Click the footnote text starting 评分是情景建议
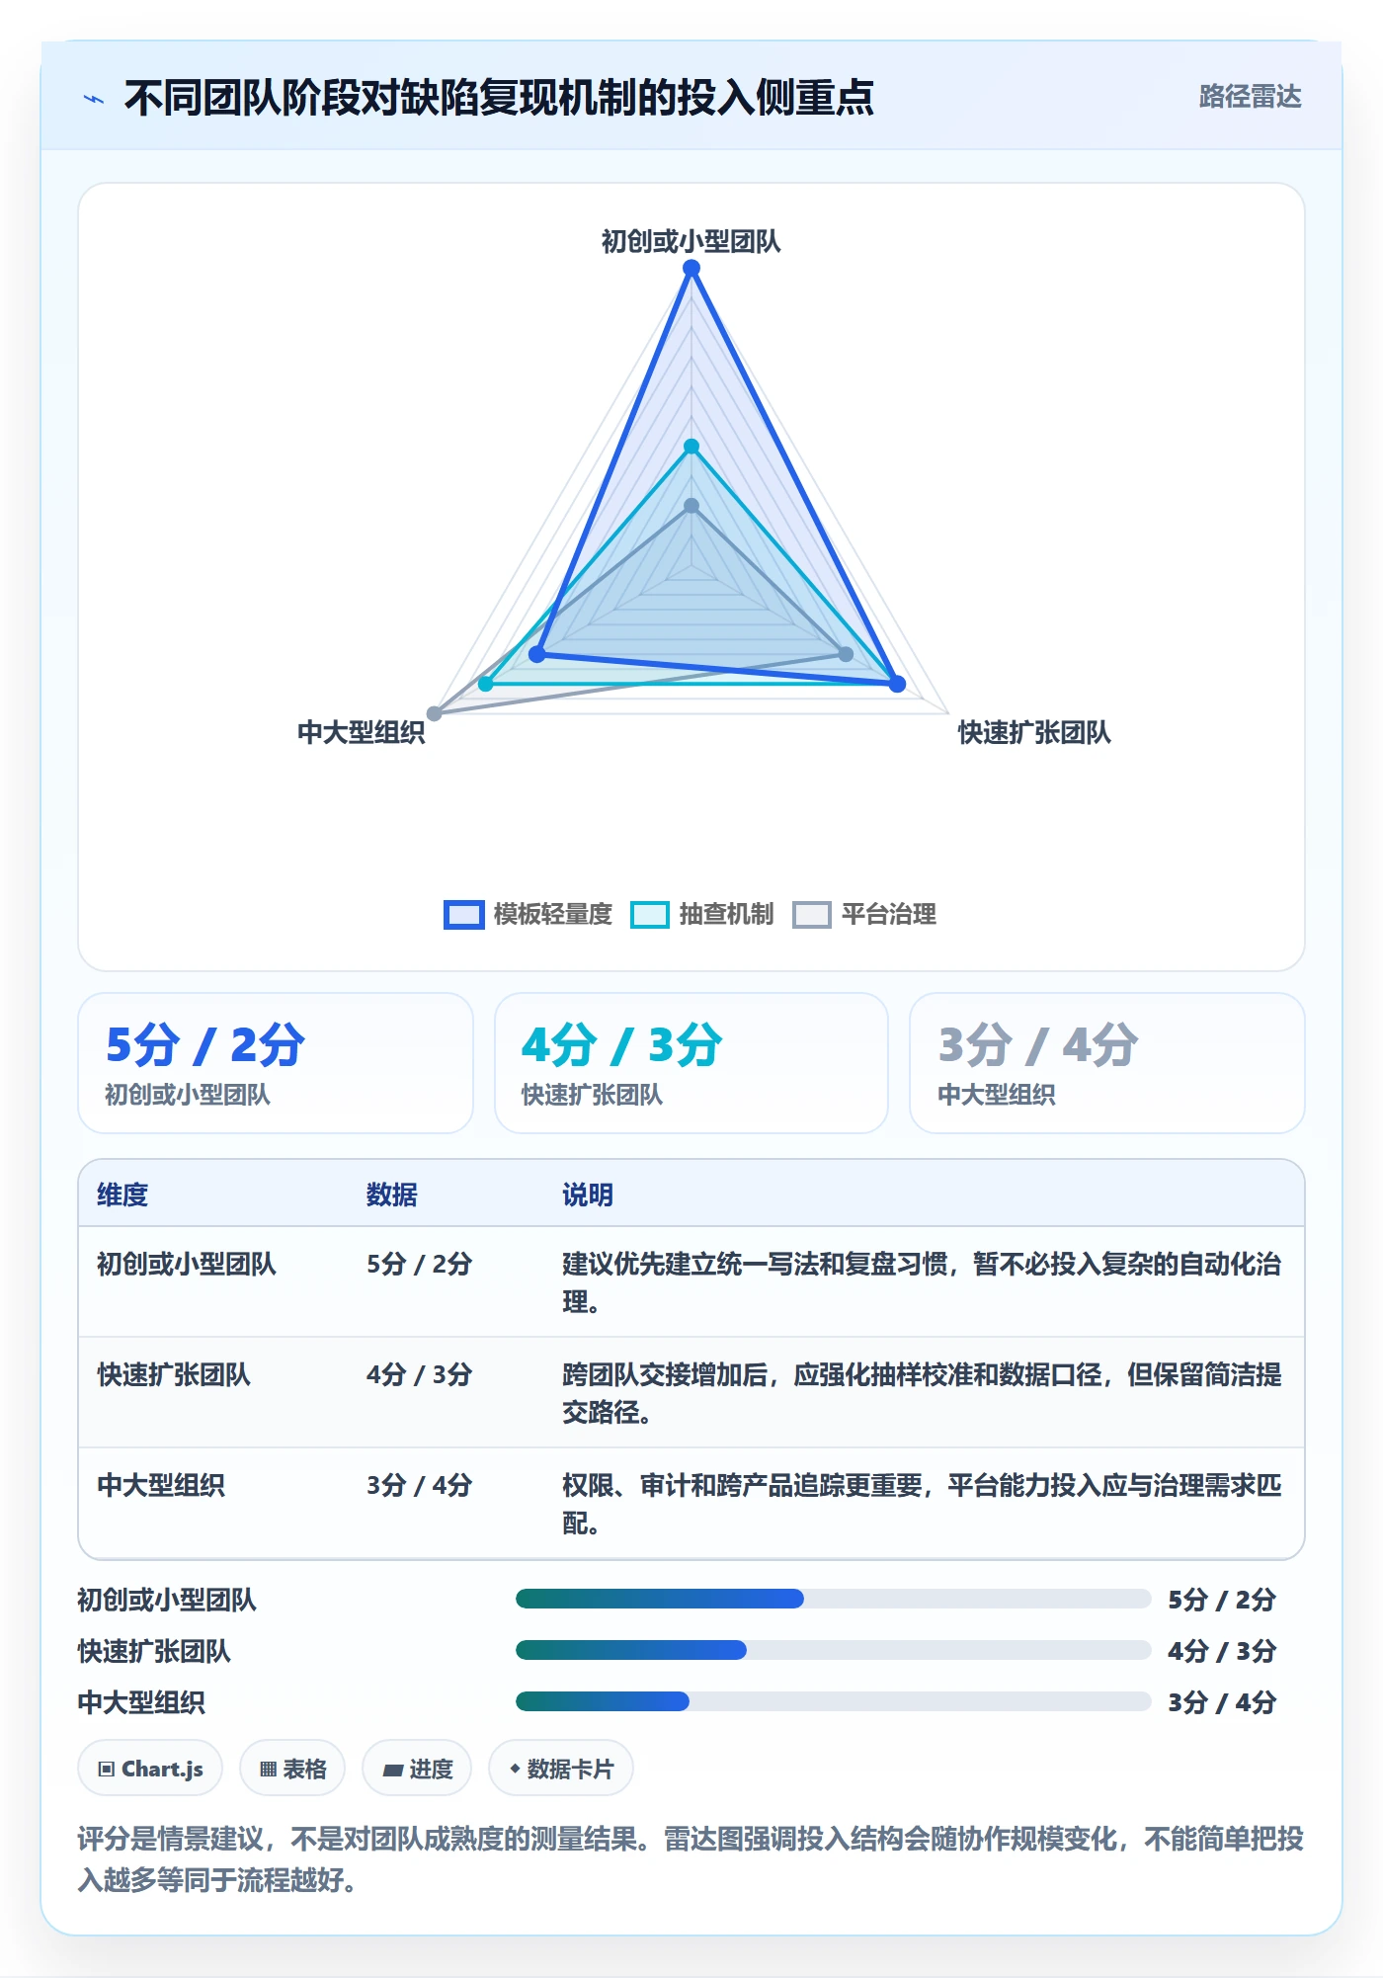 pos(691,1858)
